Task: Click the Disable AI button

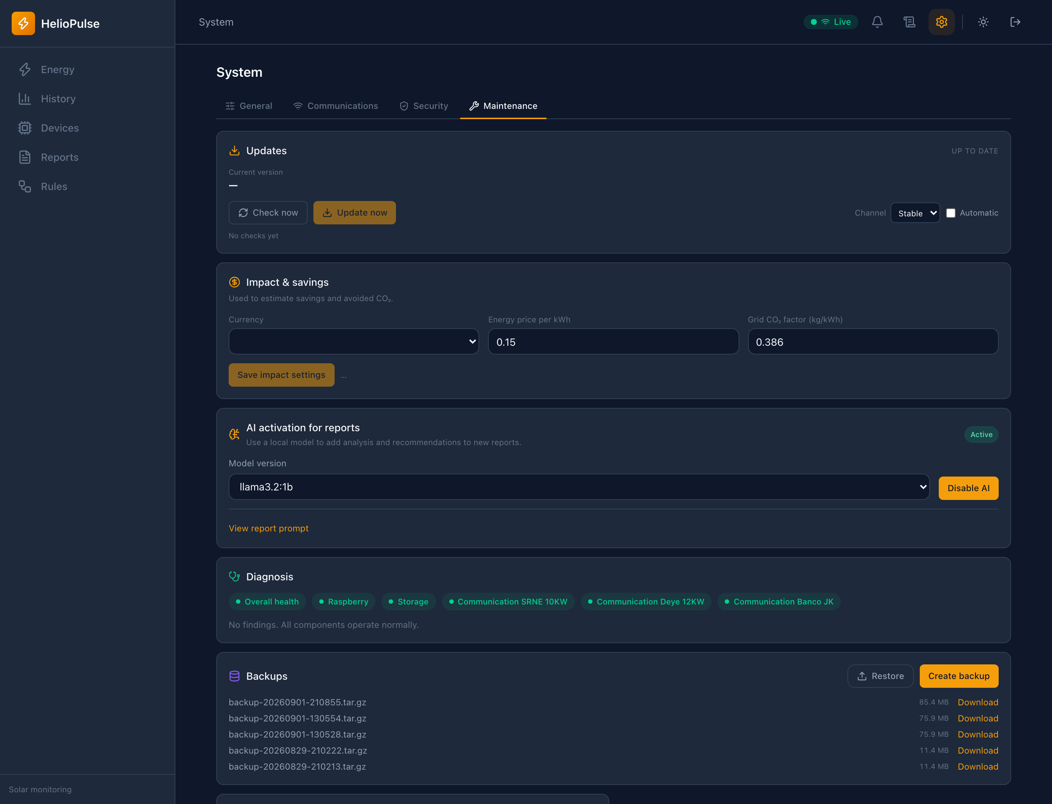Action: coord(968,488)
